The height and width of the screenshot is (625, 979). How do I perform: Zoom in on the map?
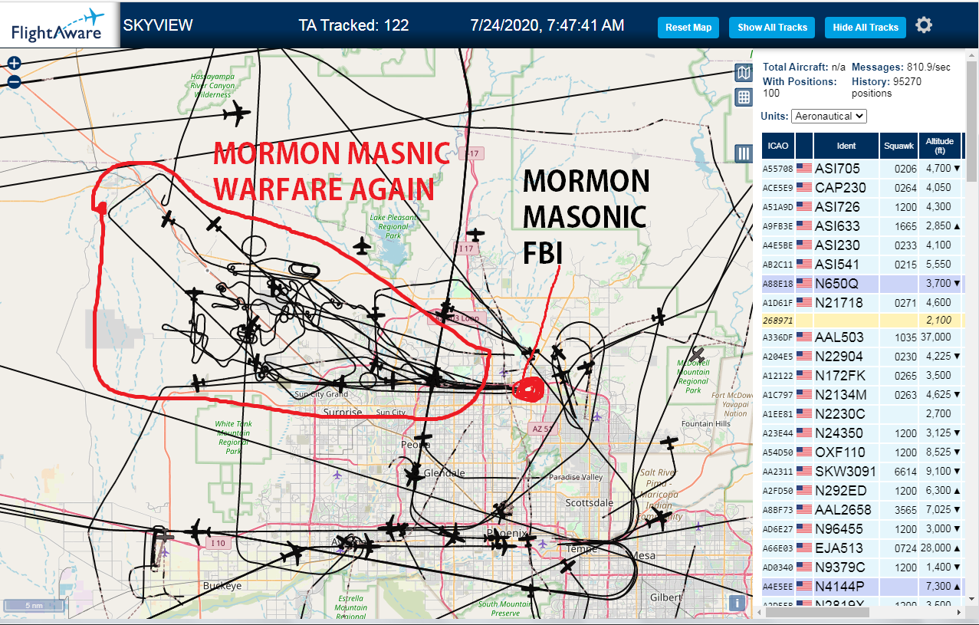tap(14, 64)
